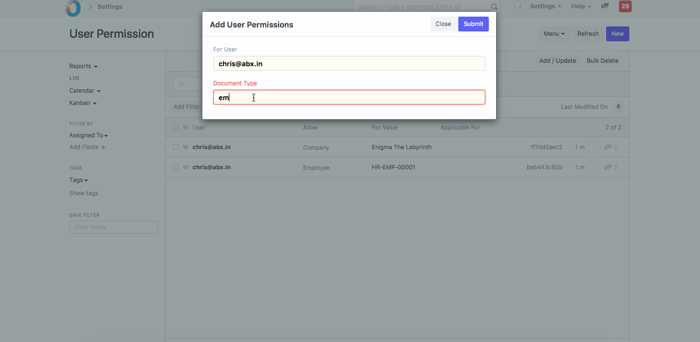Expand the Reports dropdown in sidebar

(x=83, y=66)
